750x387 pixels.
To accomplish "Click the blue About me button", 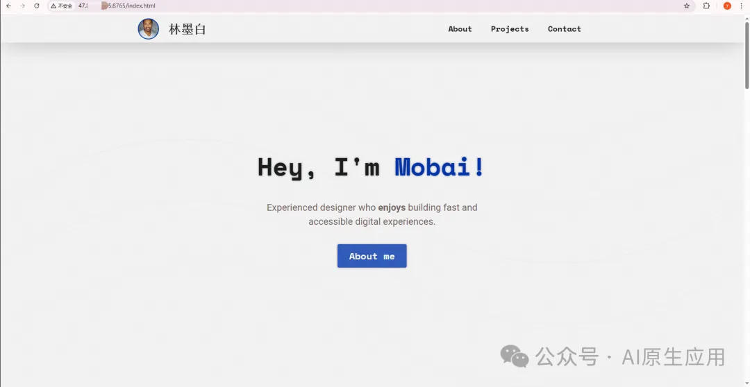I will coord(372,256).
